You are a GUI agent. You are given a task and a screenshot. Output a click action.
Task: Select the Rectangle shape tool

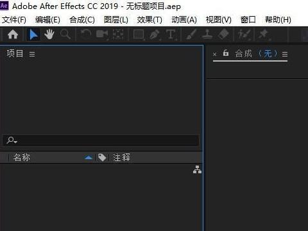(139, 35)
